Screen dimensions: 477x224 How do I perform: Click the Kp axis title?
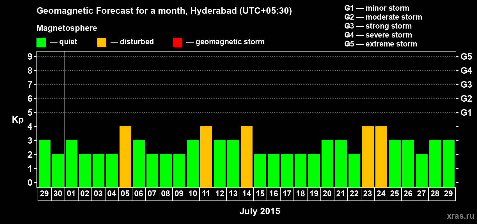18,120
